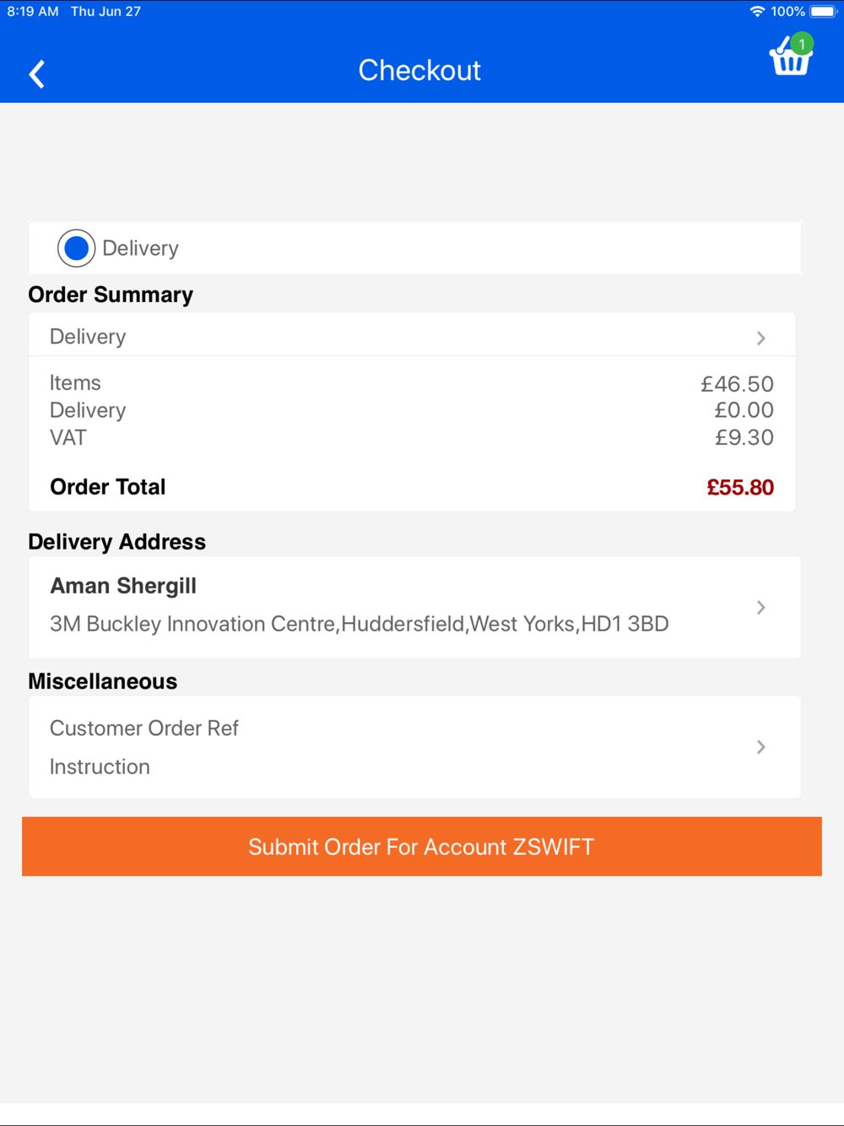Tap the Huddersfield address line
This screenshot has height=1126, width=844.
pos(359,624)
